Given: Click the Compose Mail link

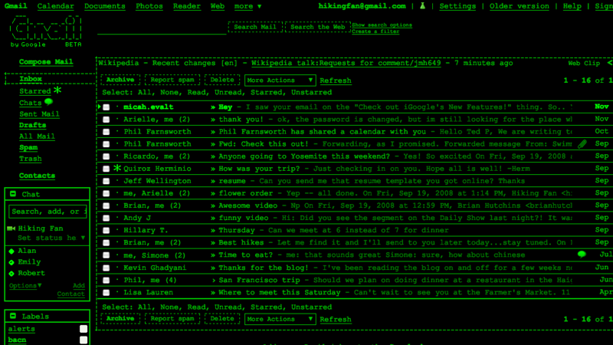Looking at the screenshot, I should tap(46, 62).
